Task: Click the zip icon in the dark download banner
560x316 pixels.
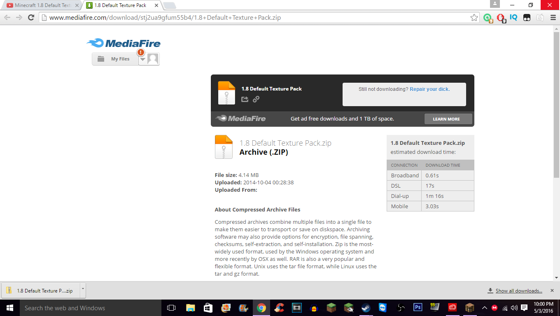Action: tap(226, 93)
